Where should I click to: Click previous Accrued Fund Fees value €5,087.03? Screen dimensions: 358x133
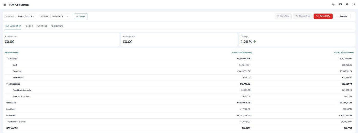coord(246,97)
